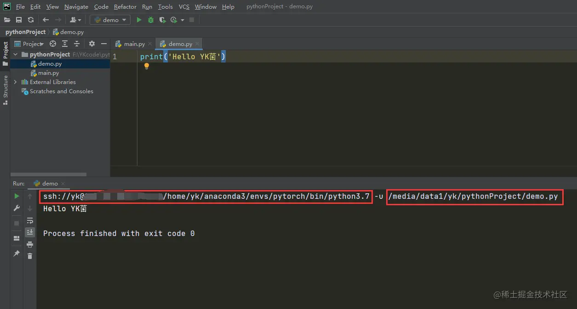
Task: Run demo with coverage
Action: pyautogui.click(x=162, y=20)
